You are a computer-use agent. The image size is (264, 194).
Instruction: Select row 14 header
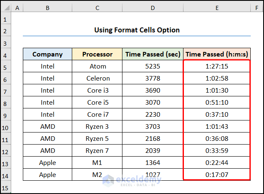tap(5, 175)
